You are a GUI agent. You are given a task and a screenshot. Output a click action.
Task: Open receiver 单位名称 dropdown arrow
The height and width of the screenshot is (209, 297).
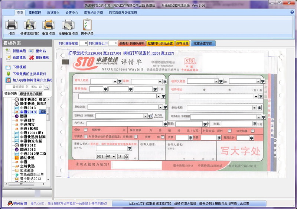[254, 108]
